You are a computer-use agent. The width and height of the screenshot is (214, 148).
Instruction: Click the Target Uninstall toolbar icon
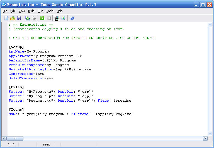(63, 18)
